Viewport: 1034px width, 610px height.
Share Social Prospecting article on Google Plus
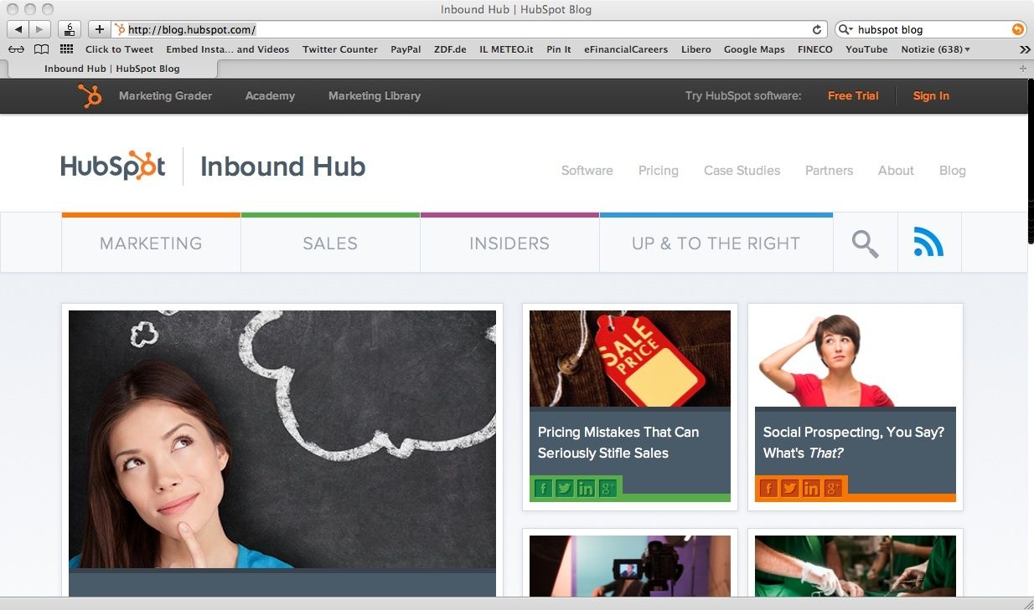click(832, 488)
